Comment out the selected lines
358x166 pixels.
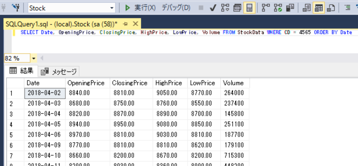[347, 8]
